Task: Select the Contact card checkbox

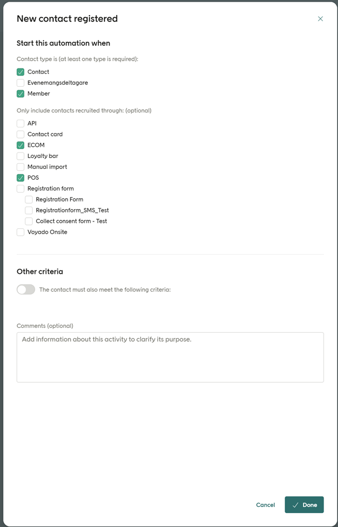Action: click(x=21, y=134)
